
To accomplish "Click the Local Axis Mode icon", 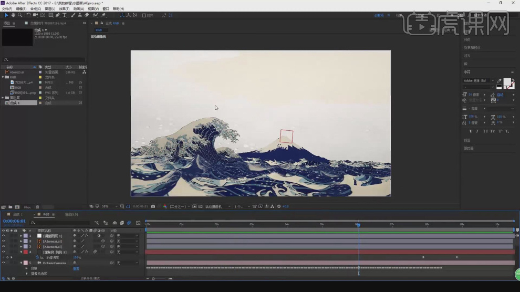I will coord(122,15).
